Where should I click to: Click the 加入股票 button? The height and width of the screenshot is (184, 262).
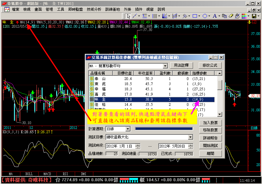(x=211, y=123)
